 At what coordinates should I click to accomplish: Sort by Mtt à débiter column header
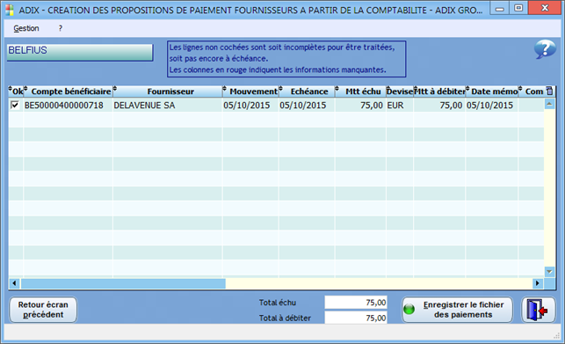439,91
